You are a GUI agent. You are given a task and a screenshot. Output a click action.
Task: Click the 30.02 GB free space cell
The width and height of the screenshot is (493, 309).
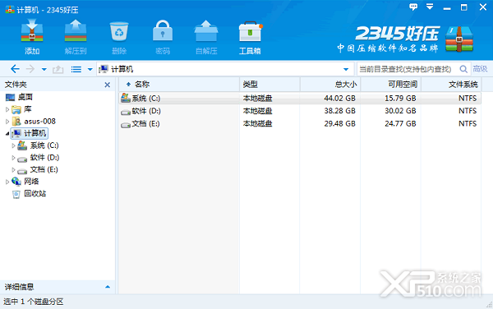pyautogui.click(x=400, y=111)
